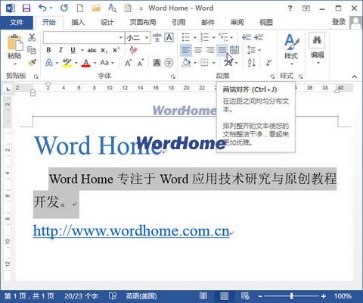This screenshot has width=363, height=303.
Task: Expand multilevel list dropdown arrow
Action: [x=232, y=38]
